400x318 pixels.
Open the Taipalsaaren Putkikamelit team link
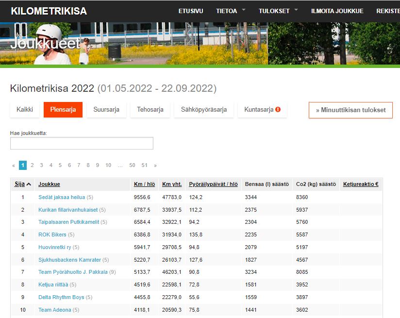coord(68,222)
